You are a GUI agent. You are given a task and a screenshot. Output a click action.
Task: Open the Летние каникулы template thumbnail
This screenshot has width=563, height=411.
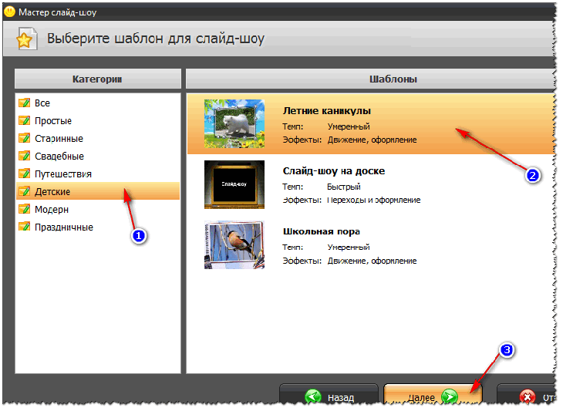pyautogui.click(x=234, y=124)
